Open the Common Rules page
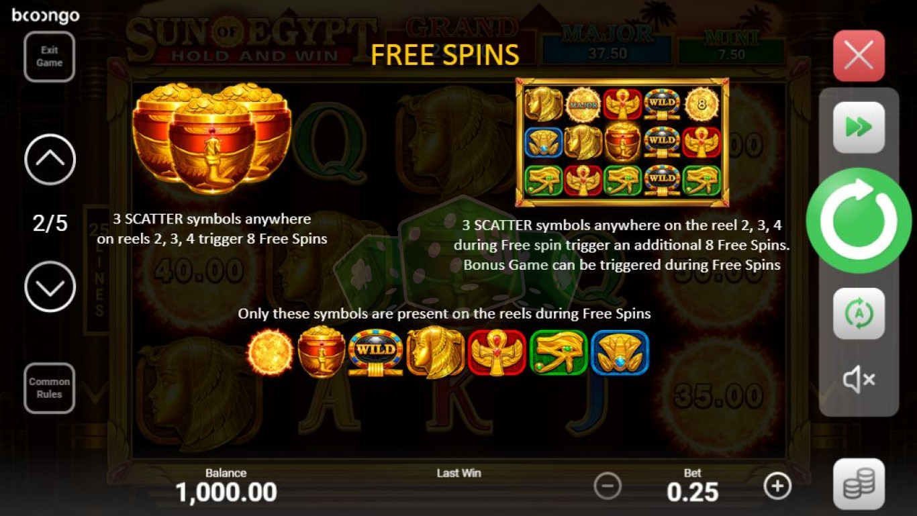This screenshot has width=917, height=516. pyautogui.click(x=49, y=388)
